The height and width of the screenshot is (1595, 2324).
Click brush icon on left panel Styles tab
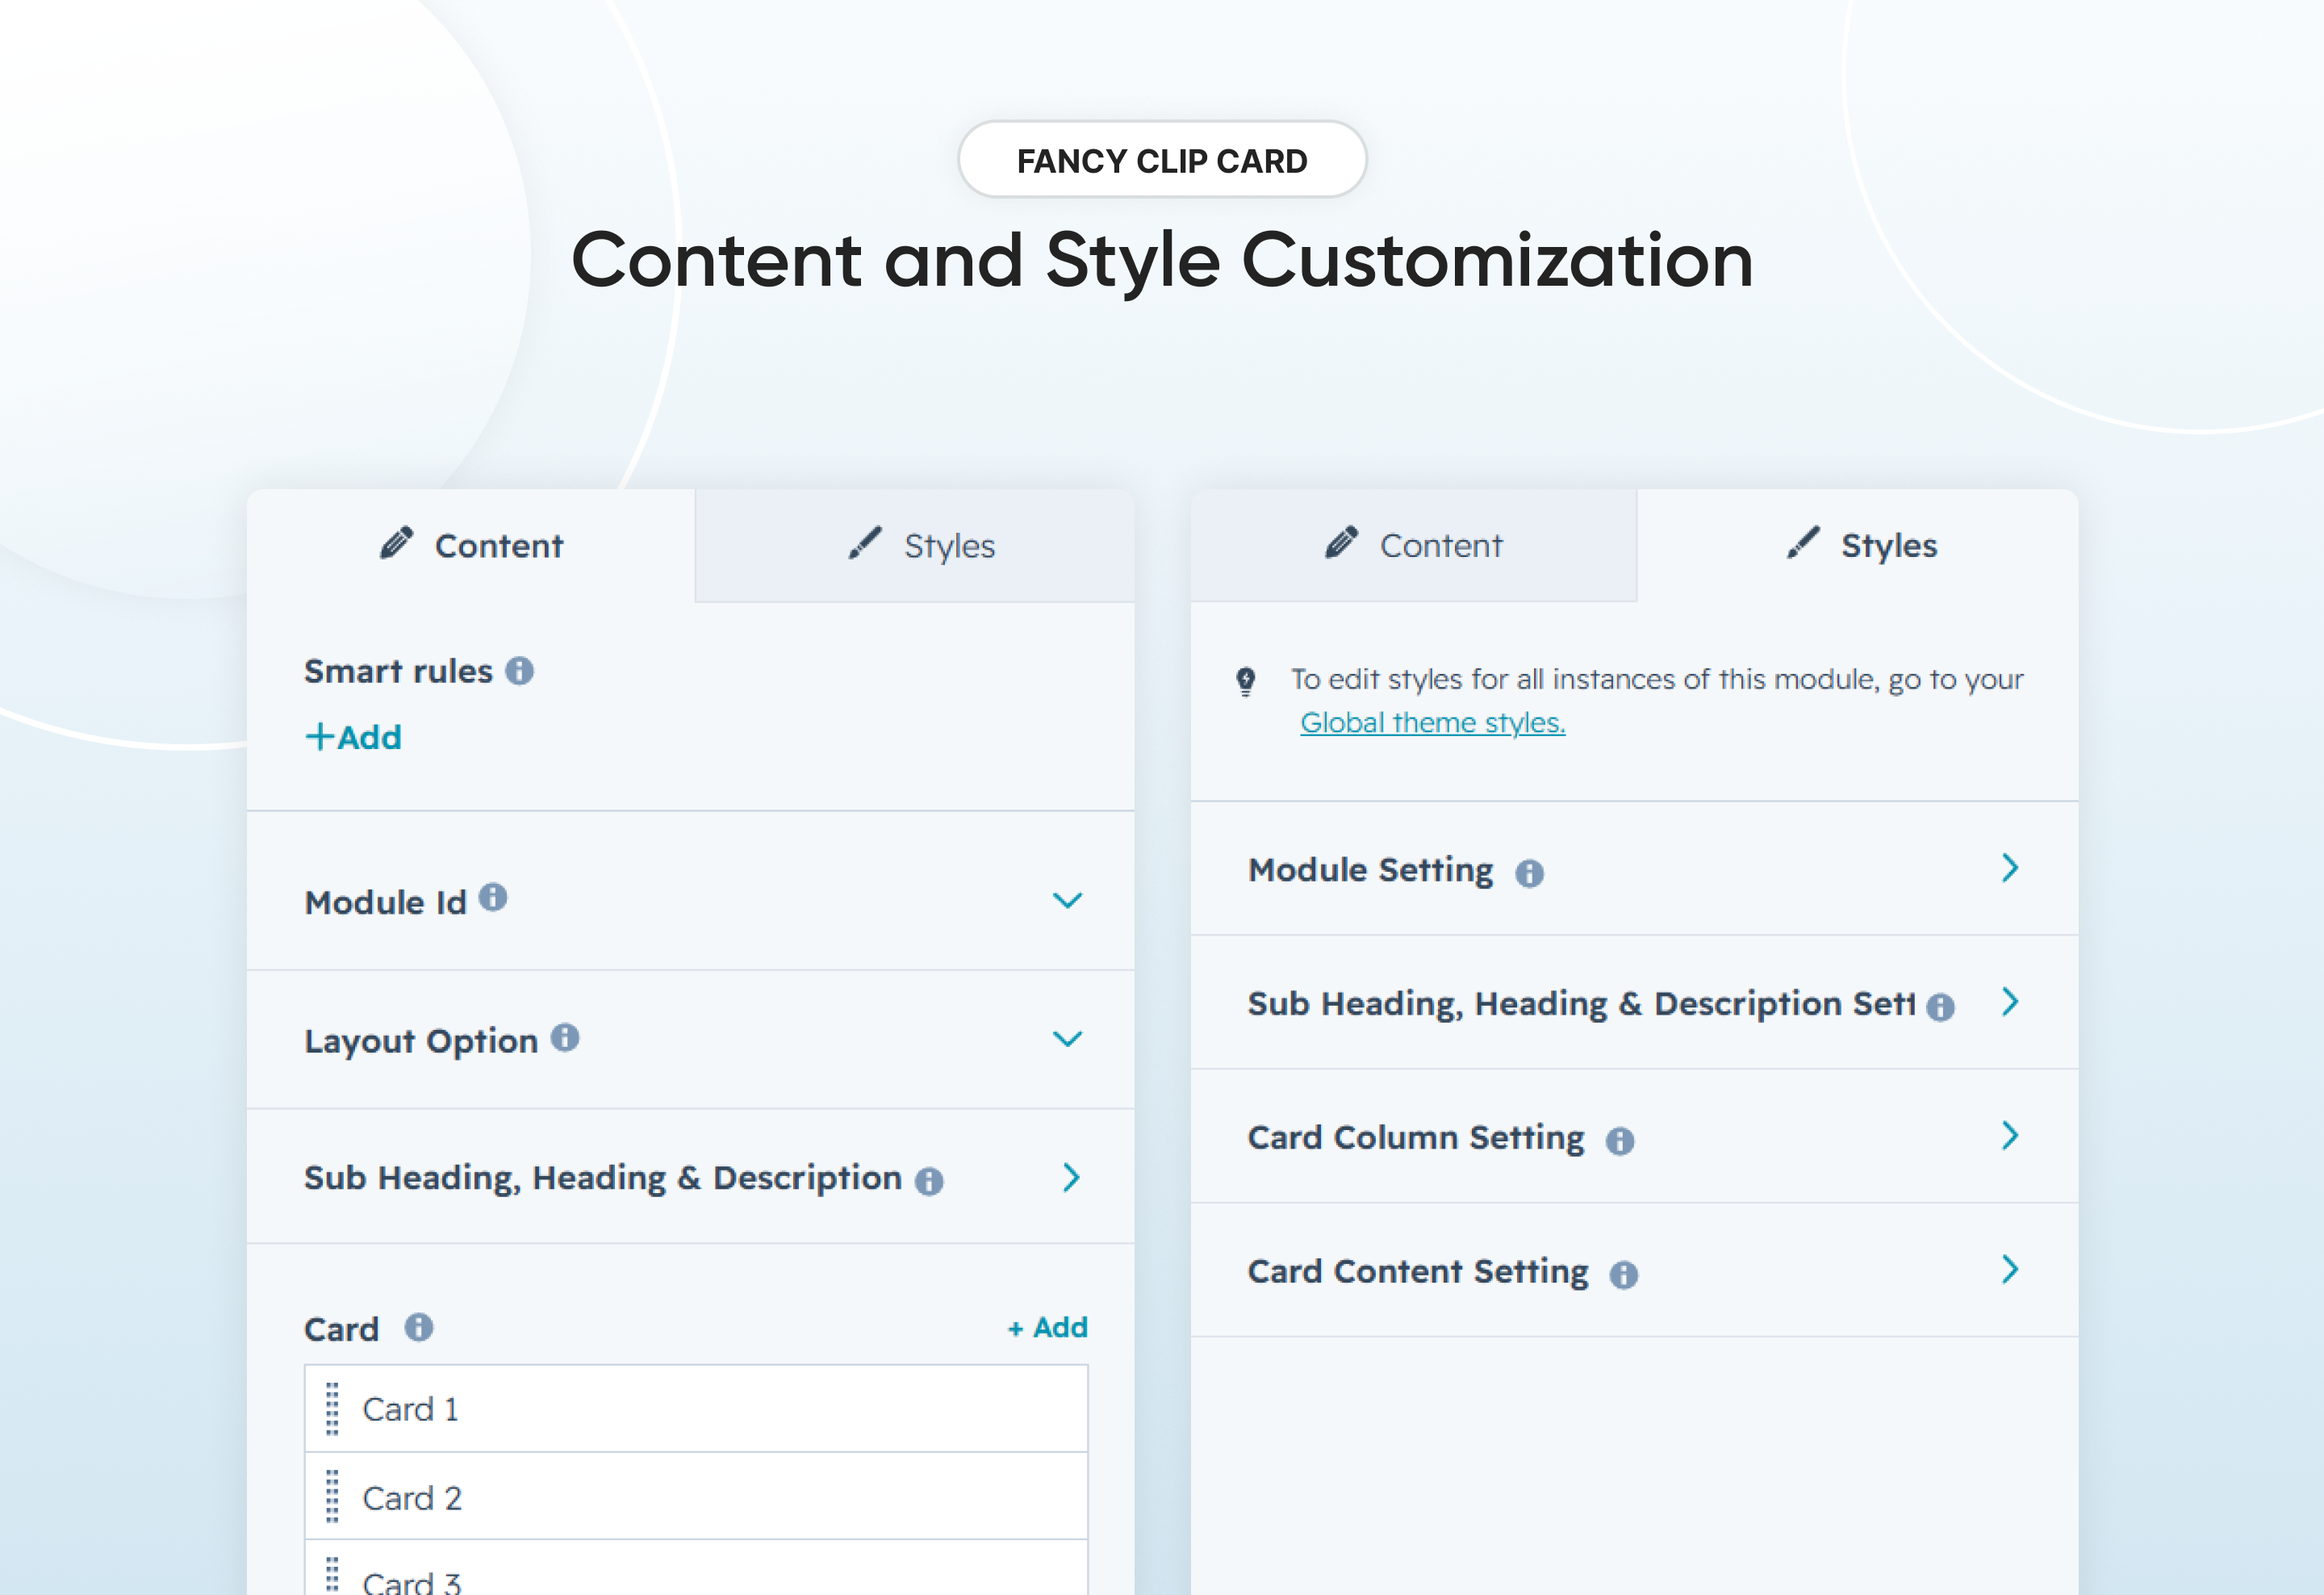(865, 543)
